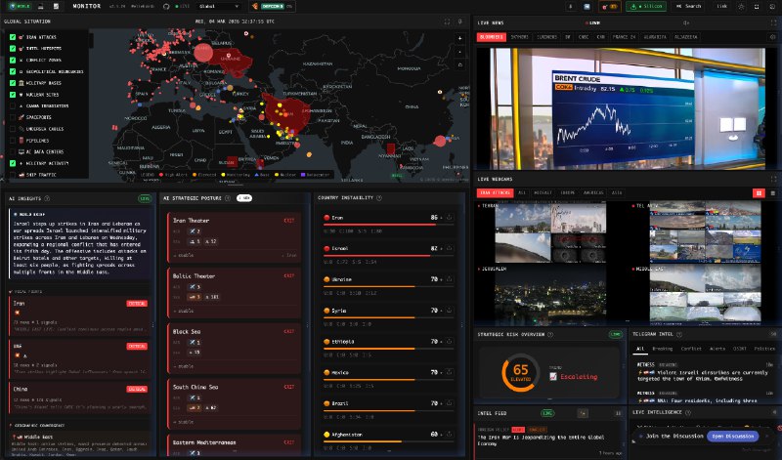The height and width of the screenshot is (460, 782).
Task: Open the Iran War global economy headline
Action: [x=541, y=440]
